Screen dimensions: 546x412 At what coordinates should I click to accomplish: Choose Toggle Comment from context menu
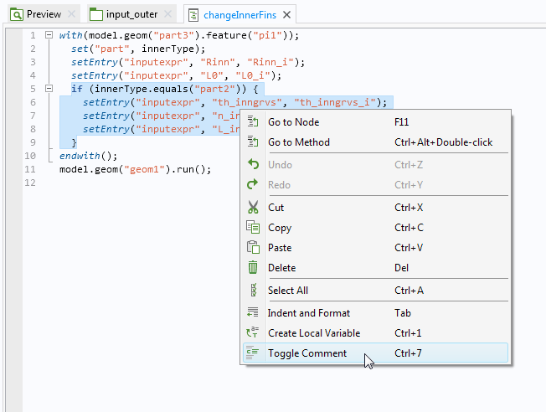pos(306,353)
